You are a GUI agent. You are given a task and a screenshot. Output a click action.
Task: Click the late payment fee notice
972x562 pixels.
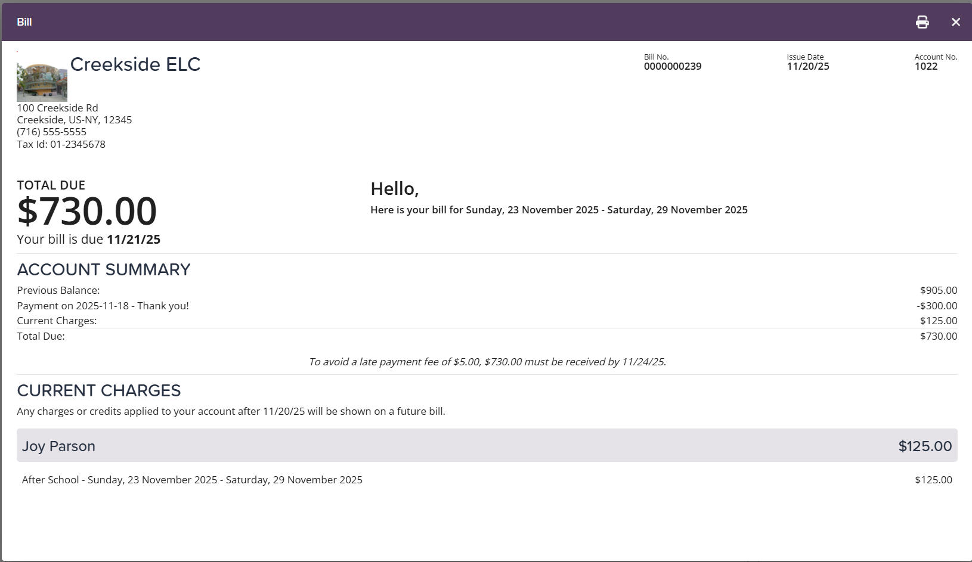coord(487,362)
